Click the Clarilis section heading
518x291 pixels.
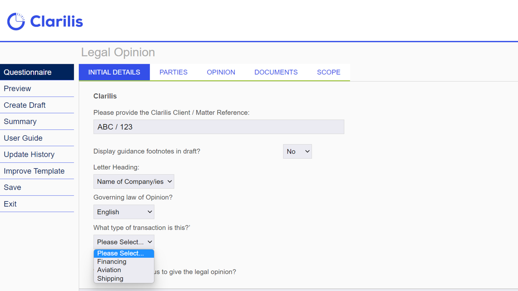[x=105, y=96]
